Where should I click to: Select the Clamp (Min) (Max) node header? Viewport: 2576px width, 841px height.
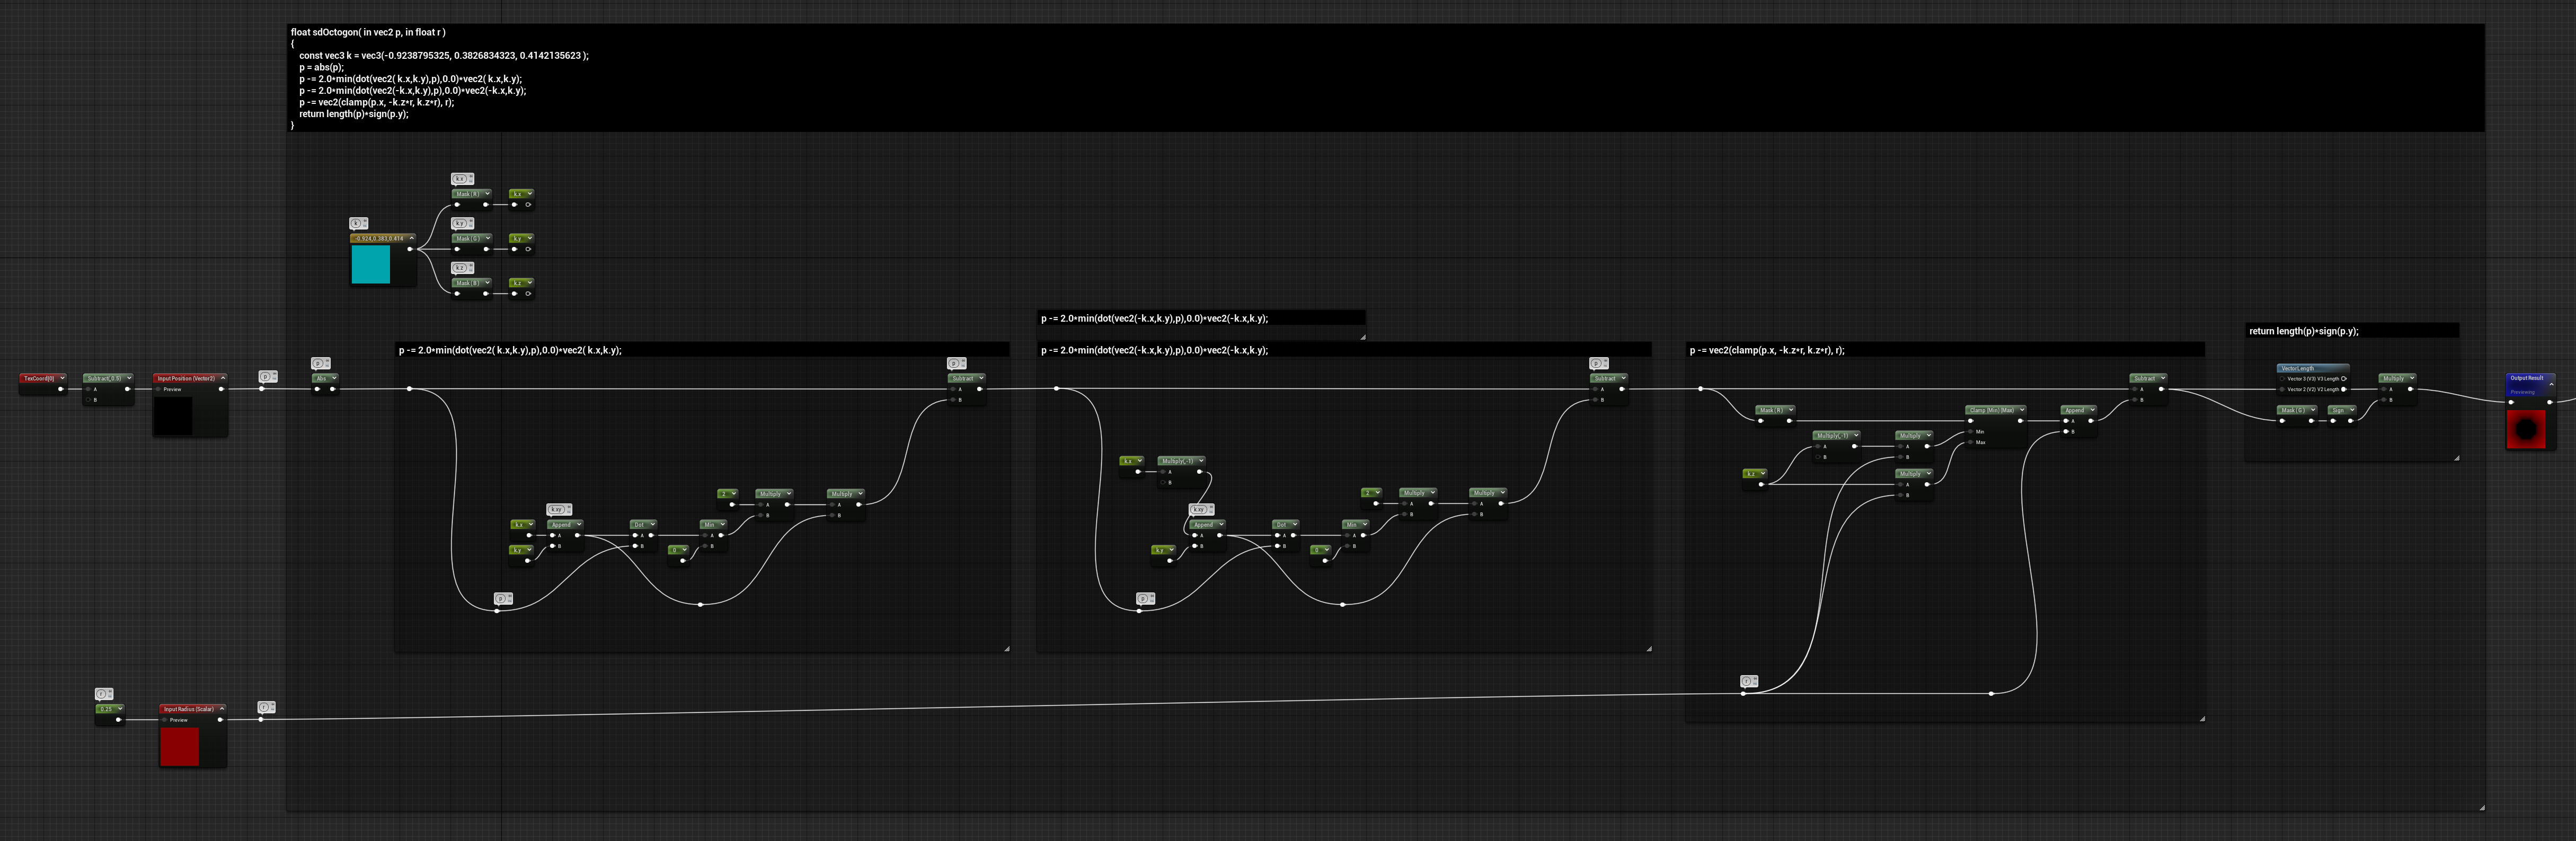click(1996, 409)
